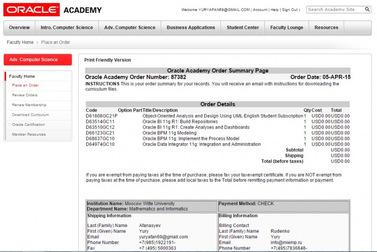Click Object-Oriented Analysis and Design title

point(222,116)
